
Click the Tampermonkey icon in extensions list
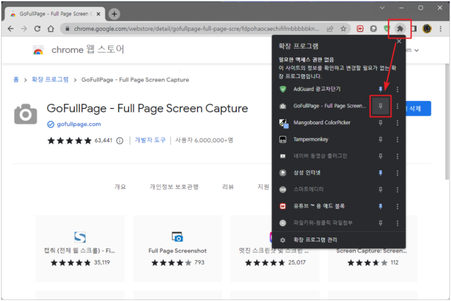tap(283, 139)
